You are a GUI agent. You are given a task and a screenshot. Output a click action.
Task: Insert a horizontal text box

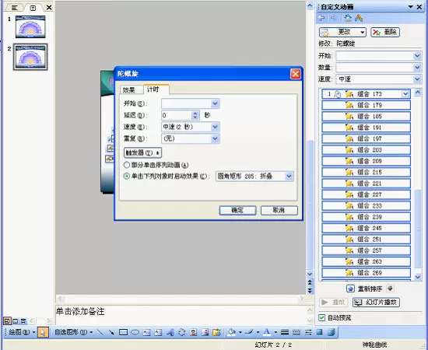tap(146, 332)
